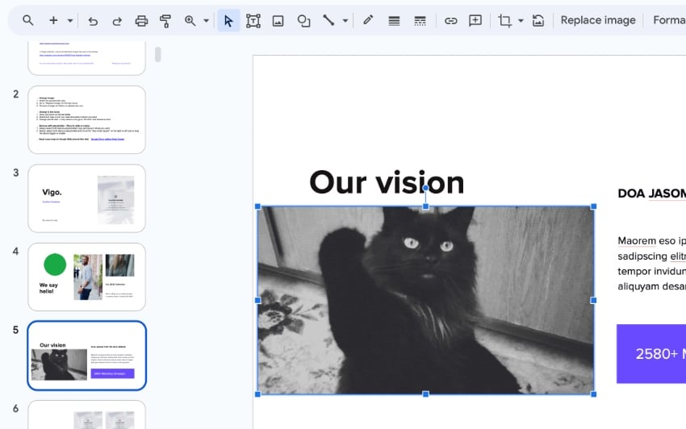Viewport: 686px width, 429px height.
Task: Expand the zoom level dropdown
Action: (x=206, y=20)
